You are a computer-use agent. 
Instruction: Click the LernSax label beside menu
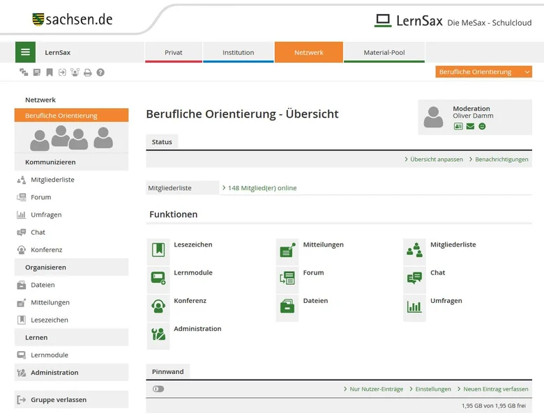tap(58, 52)
